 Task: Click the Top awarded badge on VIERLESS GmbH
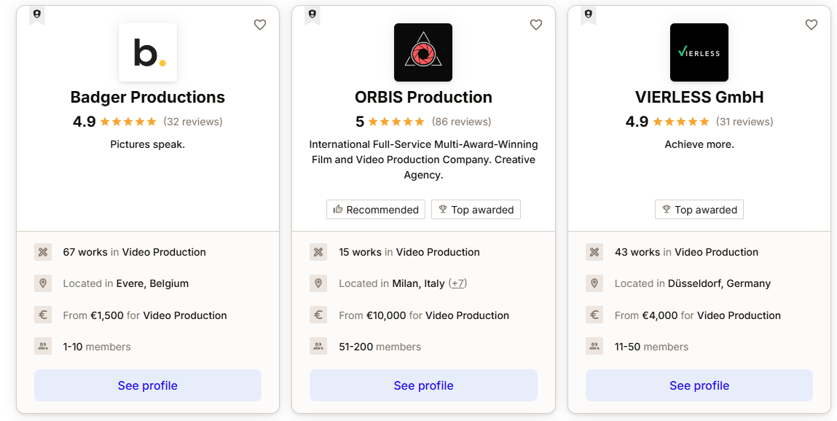tap(699, 210)
